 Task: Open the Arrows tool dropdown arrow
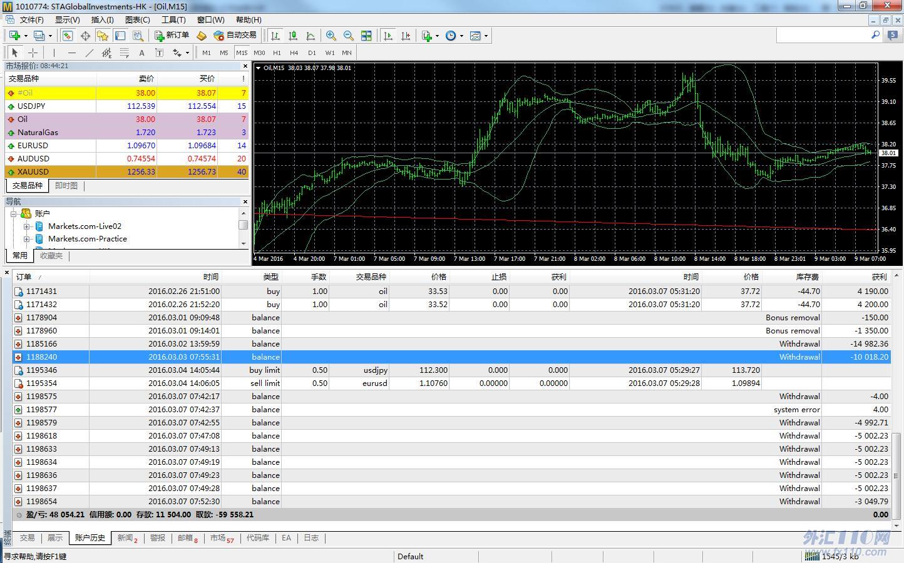[187, 53]
